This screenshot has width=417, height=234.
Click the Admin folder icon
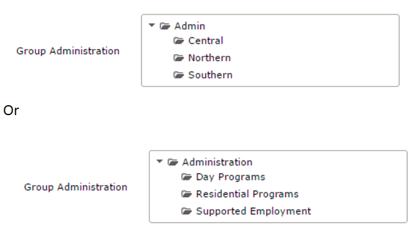(x=165, y=26)
